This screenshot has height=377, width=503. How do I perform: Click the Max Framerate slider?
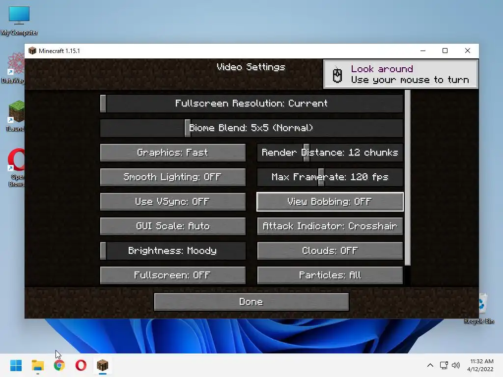[x=330, y=177]
